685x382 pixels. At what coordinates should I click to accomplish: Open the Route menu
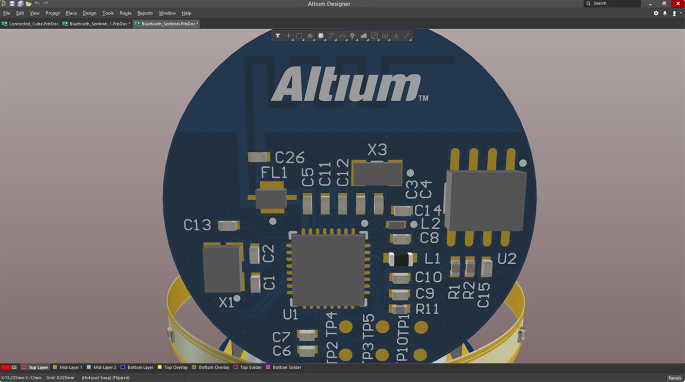[125, 13]
